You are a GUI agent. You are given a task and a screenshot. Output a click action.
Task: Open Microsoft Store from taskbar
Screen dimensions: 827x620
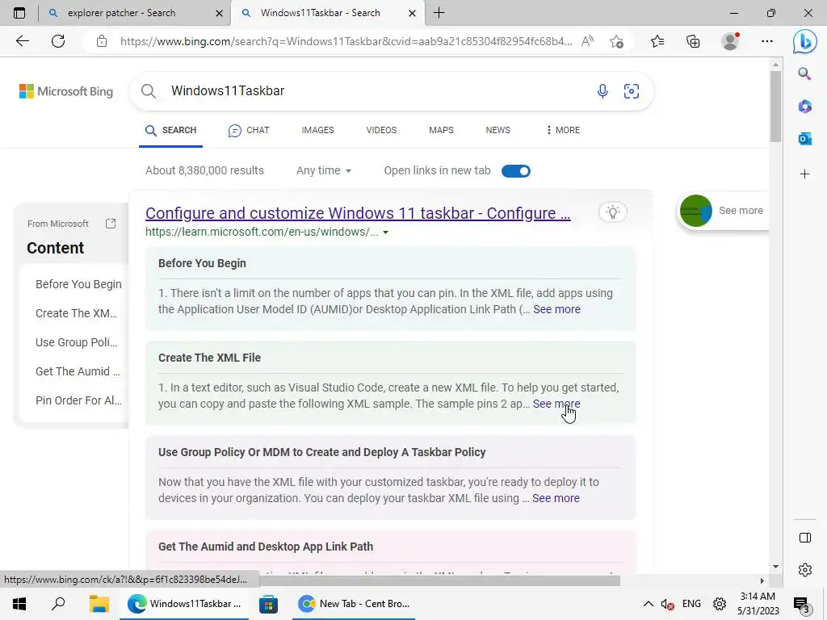tap(268, 604)
